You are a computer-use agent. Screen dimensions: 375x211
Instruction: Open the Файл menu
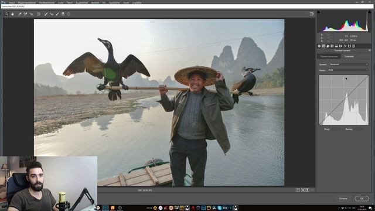12,2
